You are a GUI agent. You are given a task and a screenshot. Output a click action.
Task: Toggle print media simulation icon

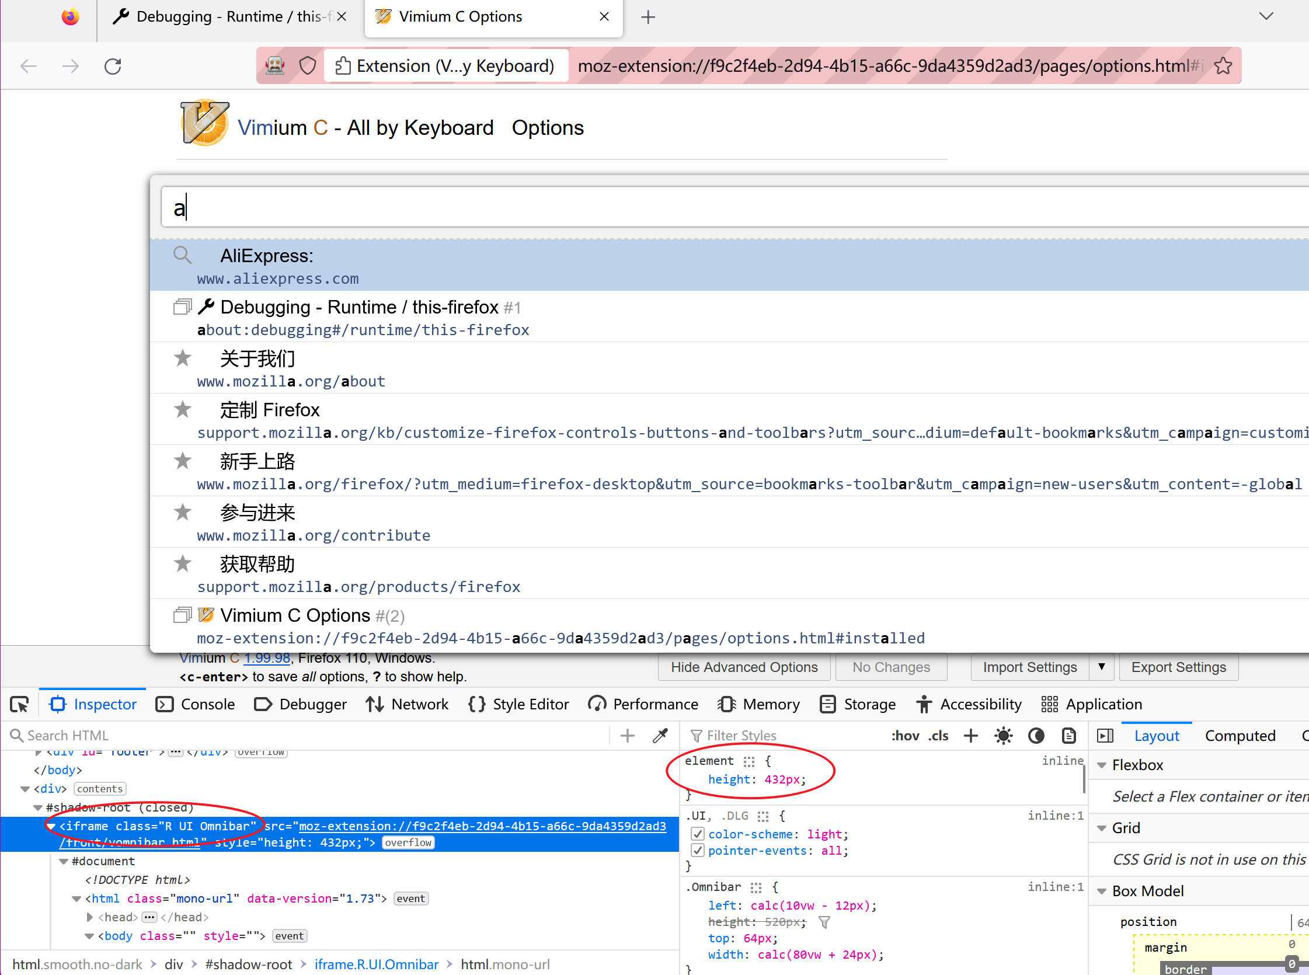1068,736
